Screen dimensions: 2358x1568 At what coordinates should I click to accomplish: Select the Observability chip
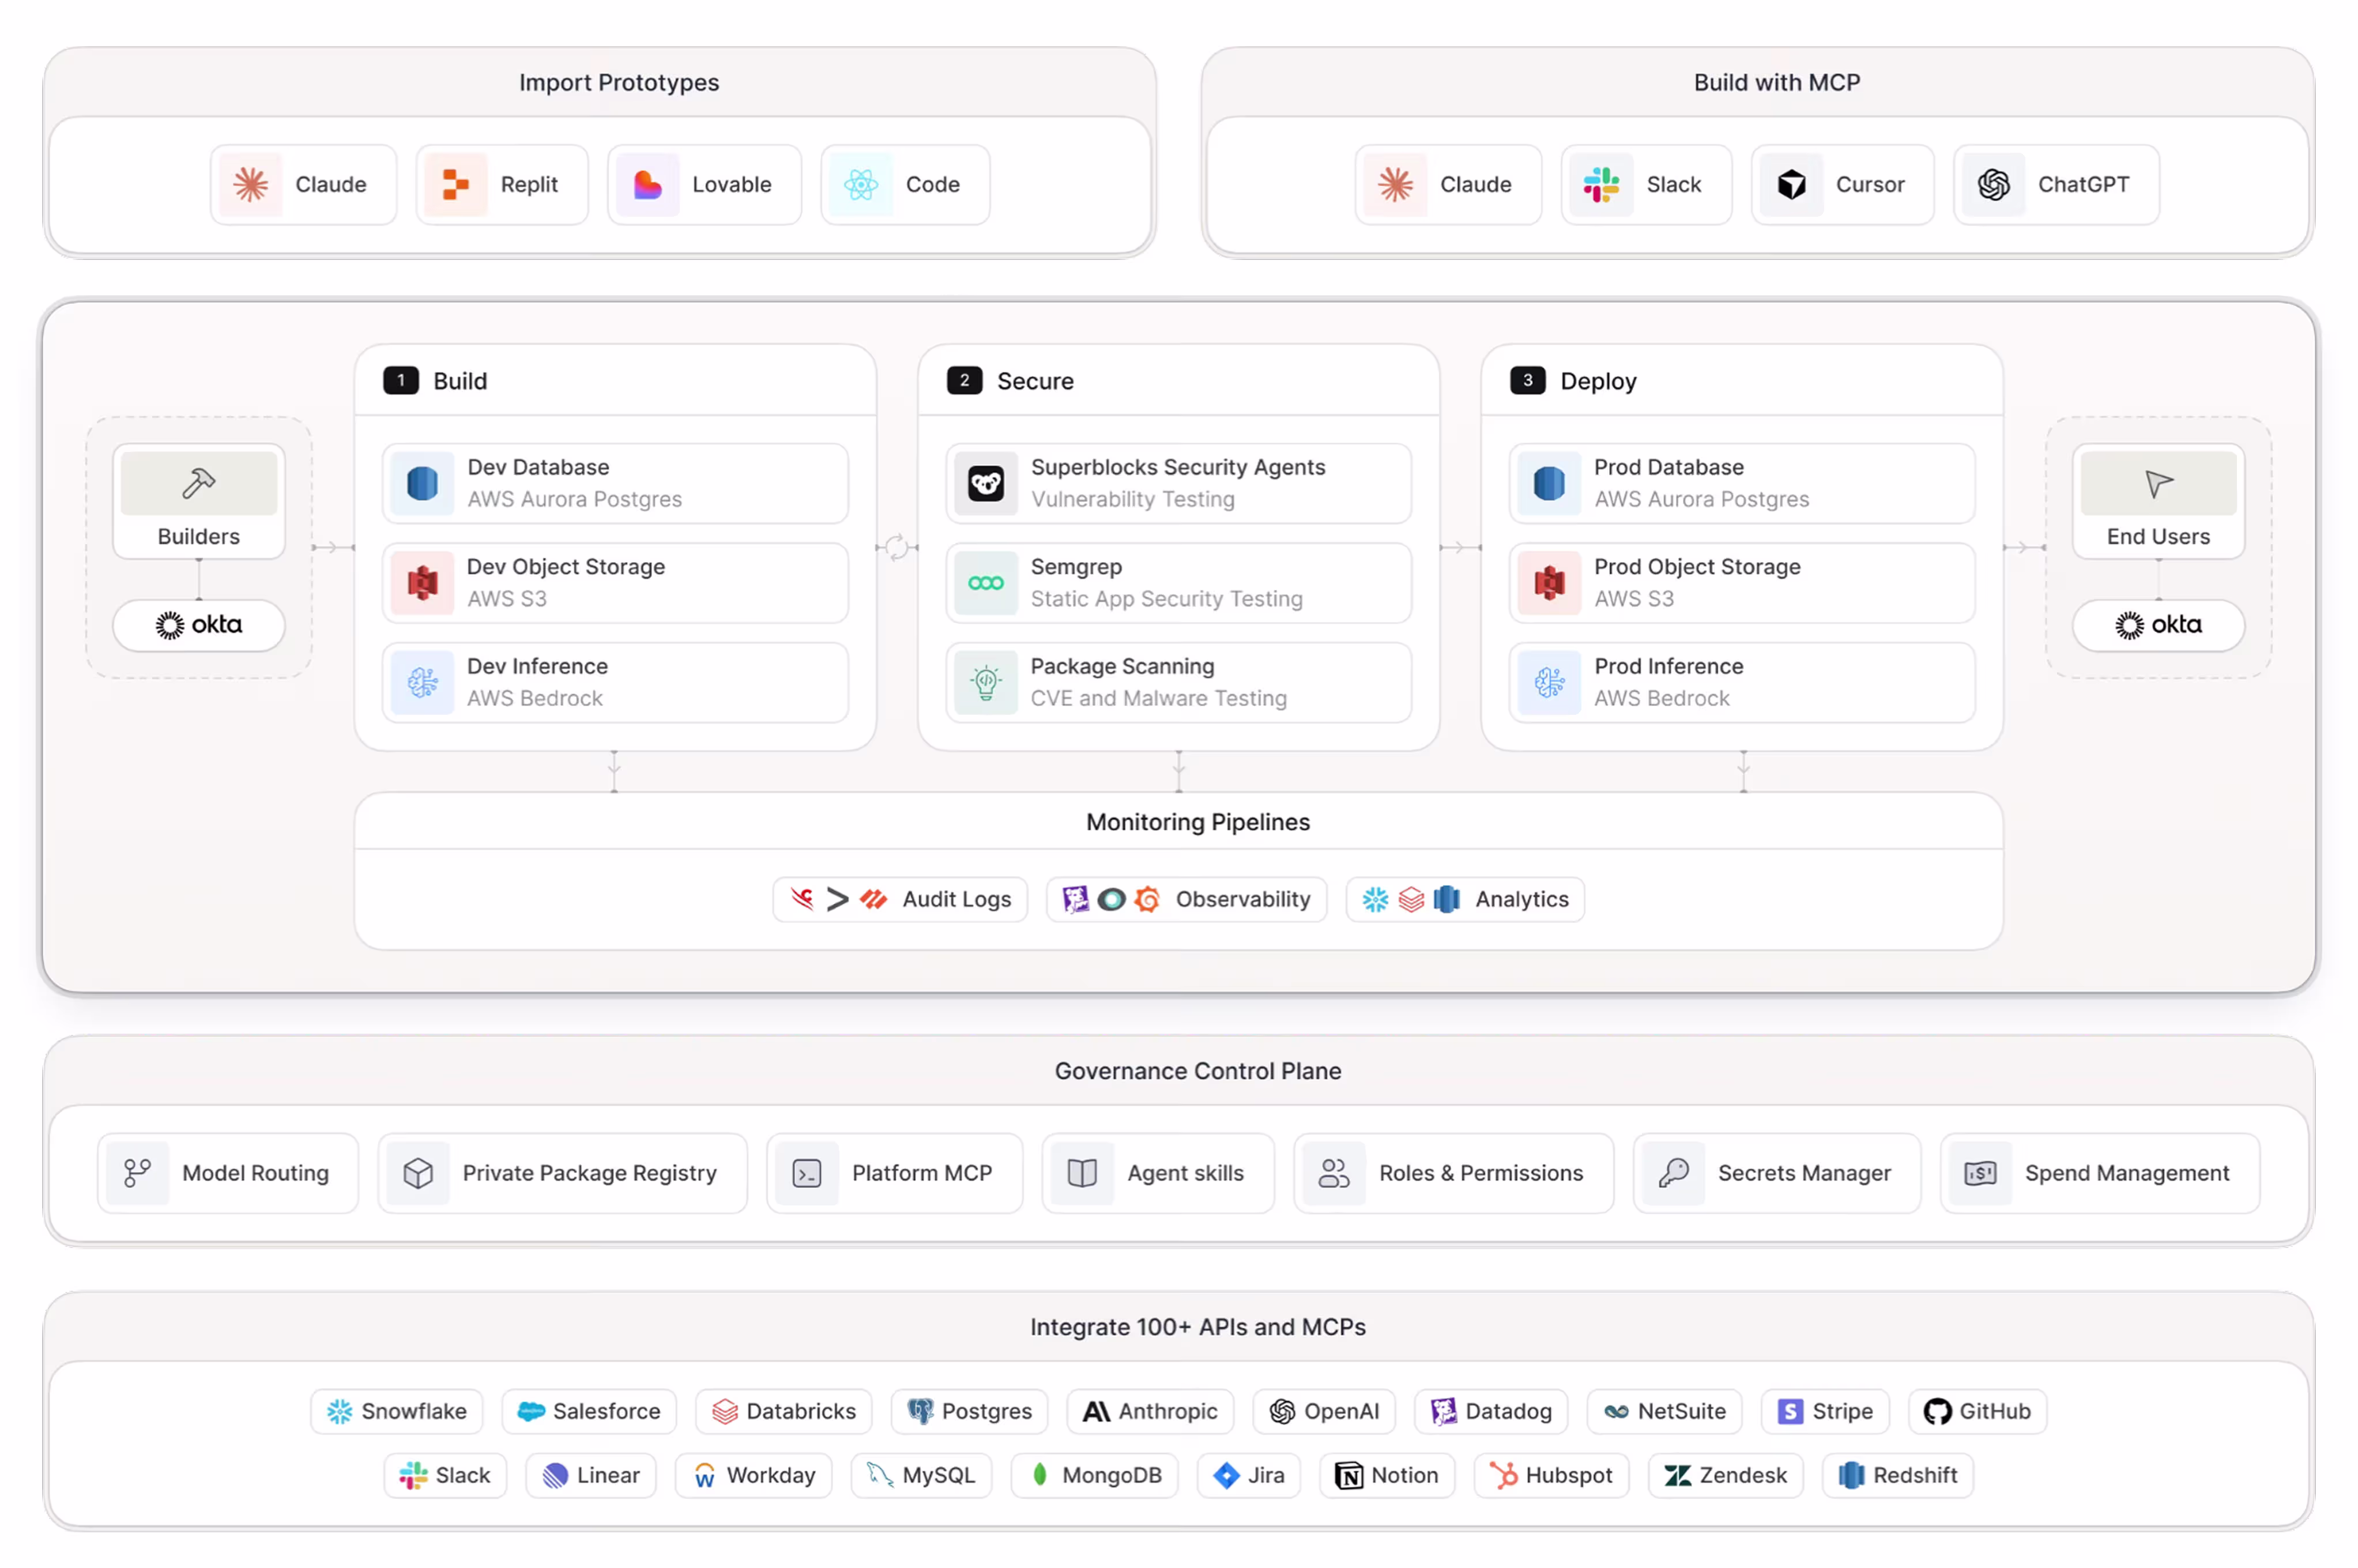pyautogui.click(x=1186, y=899)
